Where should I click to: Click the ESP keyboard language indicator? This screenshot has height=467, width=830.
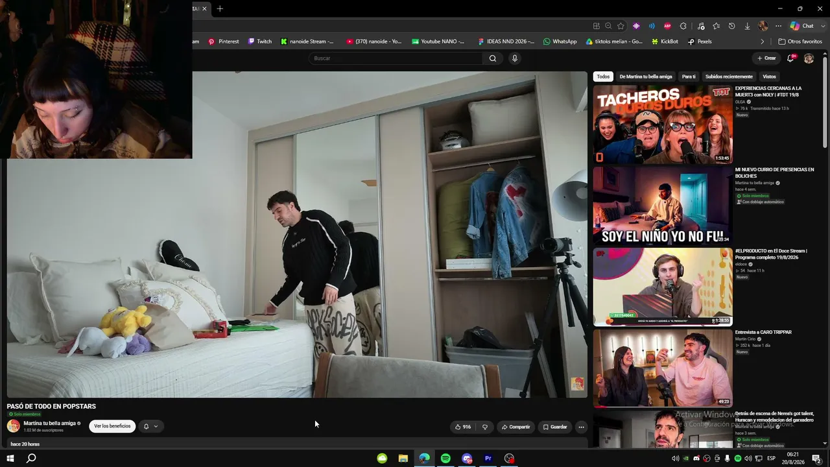[772, 459]
